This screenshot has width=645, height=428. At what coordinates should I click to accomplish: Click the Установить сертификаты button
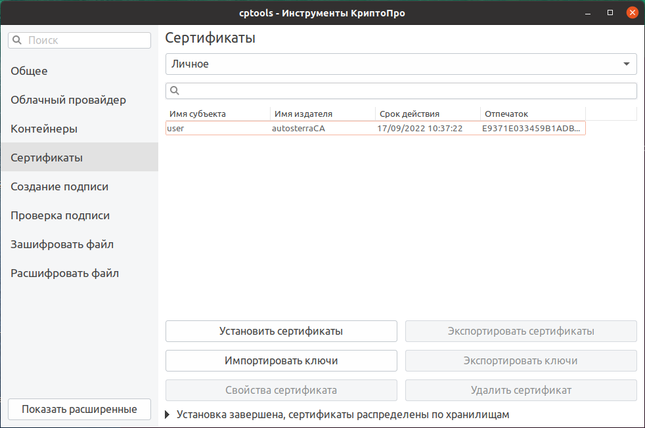point(281,331)
